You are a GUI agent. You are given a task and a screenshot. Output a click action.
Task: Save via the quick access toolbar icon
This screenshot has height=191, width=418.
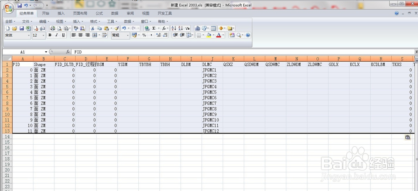[20, 5]
